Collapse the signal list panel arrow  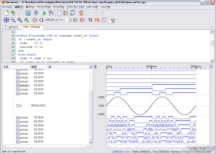click(95, 67)
